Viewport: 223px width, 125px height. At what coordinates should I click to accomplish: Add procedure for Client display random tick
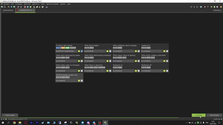[x=79, y=81]
